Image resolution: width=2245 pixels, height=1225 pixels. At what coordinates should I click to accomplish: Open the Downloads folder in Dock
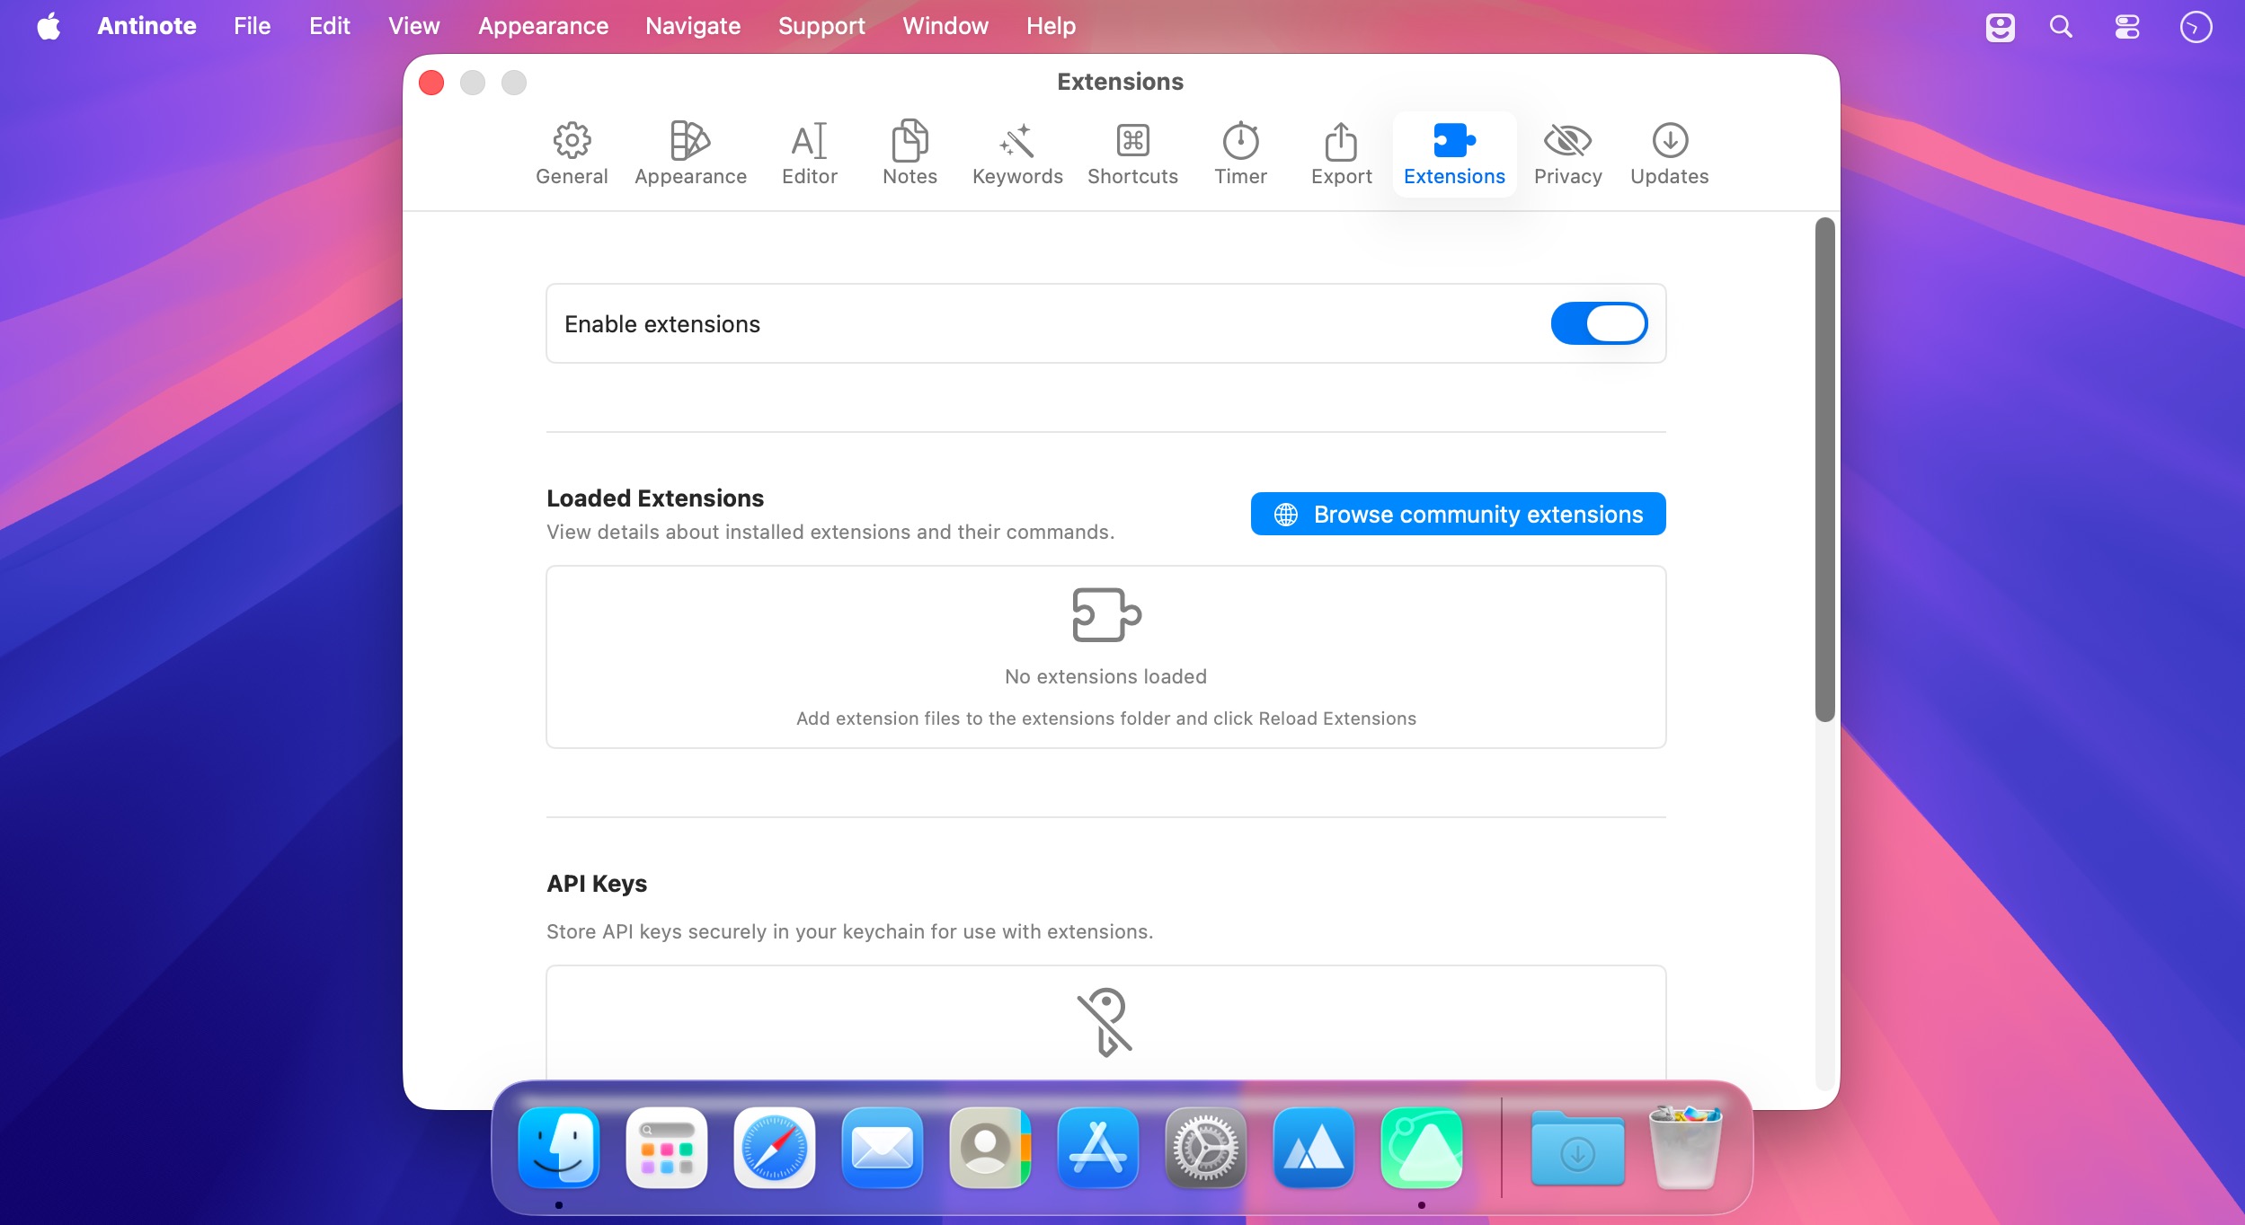1578,1148
